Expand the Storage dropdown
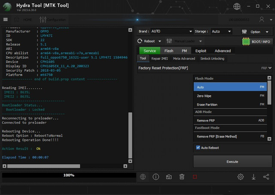The height and width of the screenshot is (195, 275). click(221, 31)
